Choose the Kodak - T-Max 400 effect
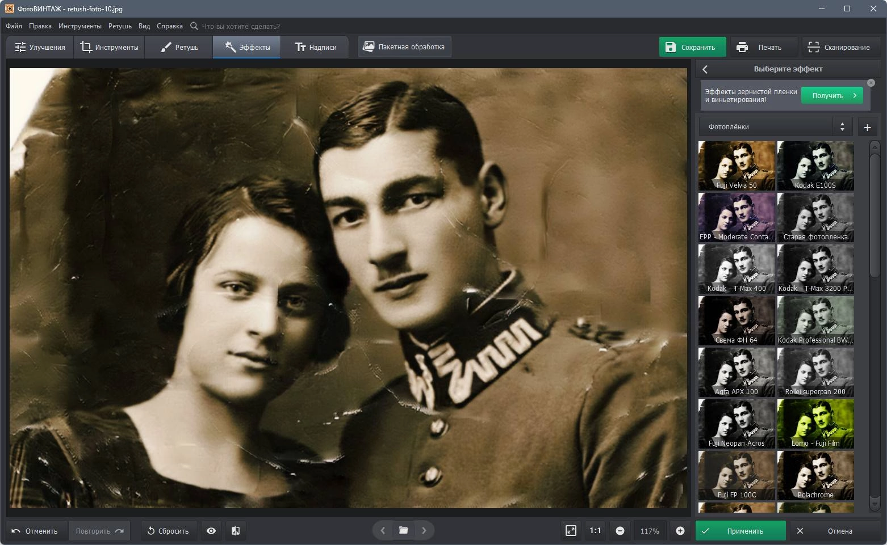 click(737, 269)
